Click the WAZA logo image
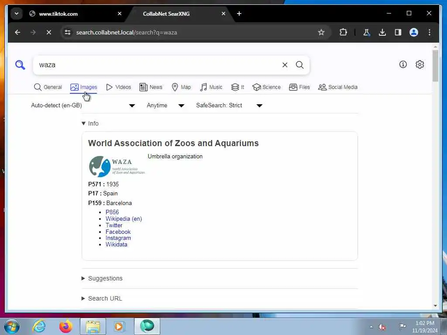Image resolution: width=447 pixels, height=335 pixels. (x=117, y=166)
